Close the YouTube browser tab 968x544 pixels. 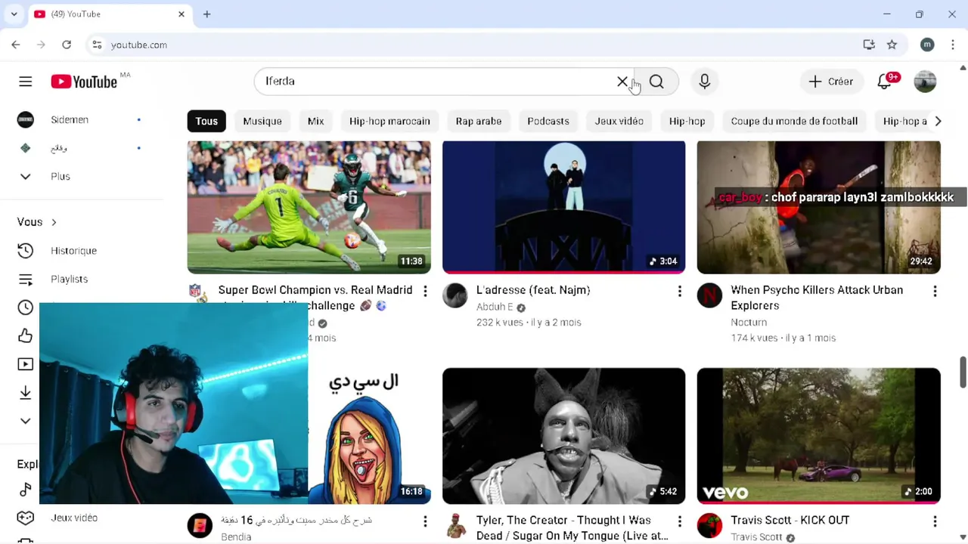coord(181,14)
